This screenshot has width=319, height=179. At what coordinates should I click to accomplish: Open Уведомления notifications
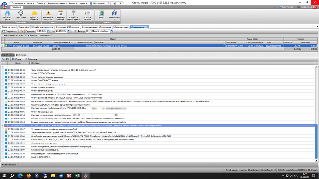coord(307,7)
